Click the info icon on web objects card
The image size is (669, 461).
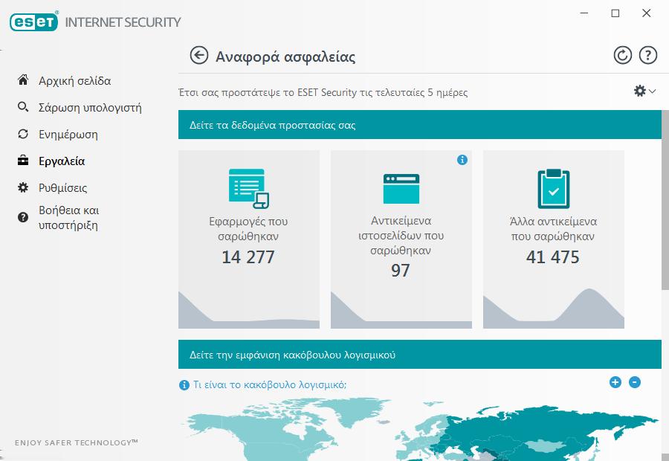point(462,160)
